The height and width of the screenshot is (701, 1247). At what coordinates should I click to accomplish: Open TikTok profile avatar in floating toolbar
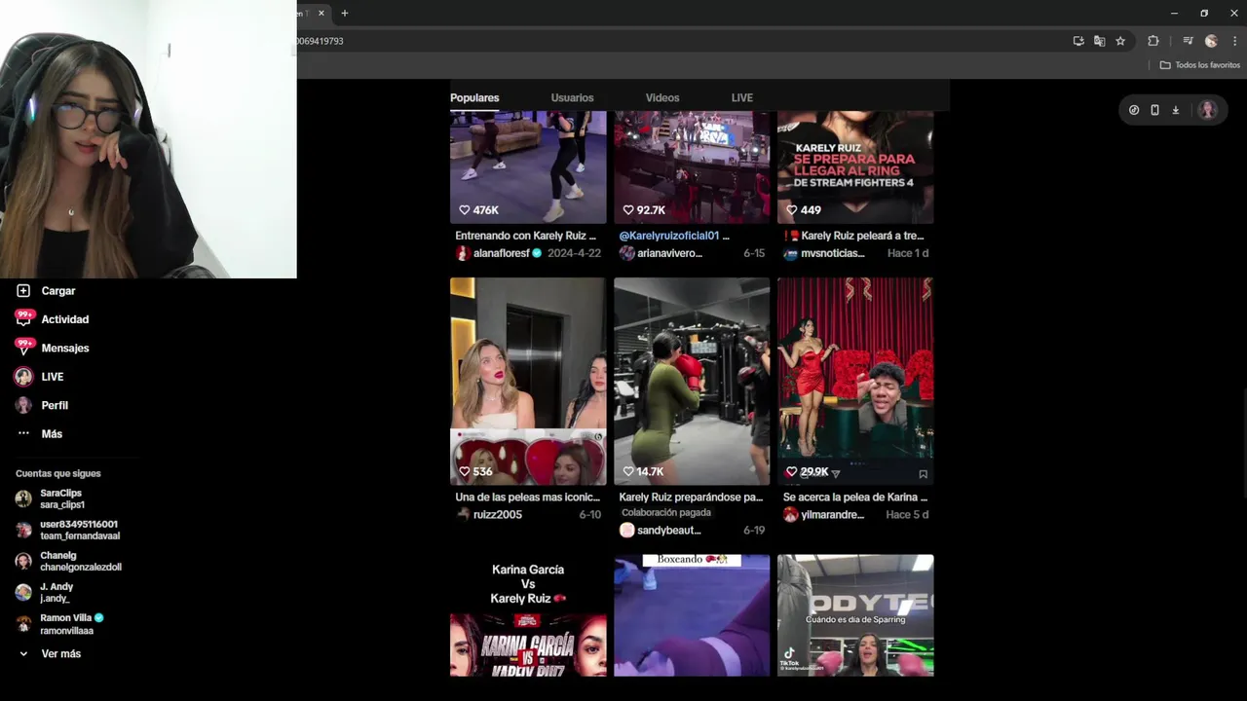pyautogui.click(x=1207, y=110)
